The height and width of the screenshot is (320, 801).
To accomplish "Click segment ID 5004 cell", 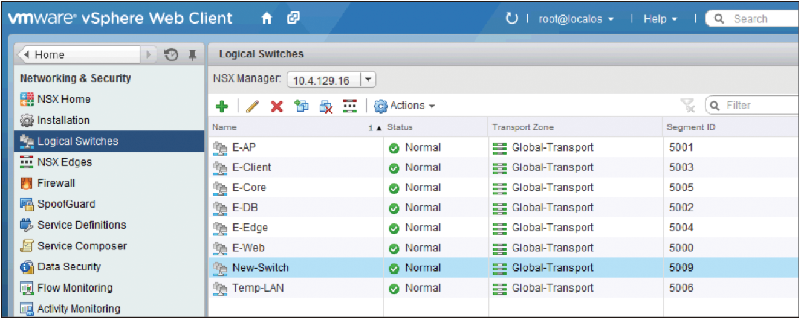I will 681,228.
